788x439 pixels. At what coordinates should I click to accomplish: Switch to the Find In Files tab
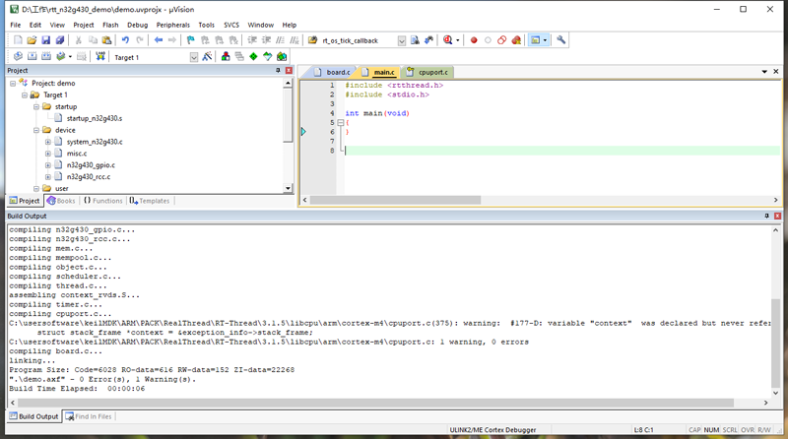tap(91, 416)
